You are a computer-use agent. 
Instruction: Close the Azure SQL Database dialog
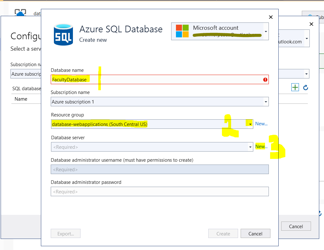(271, 17)
